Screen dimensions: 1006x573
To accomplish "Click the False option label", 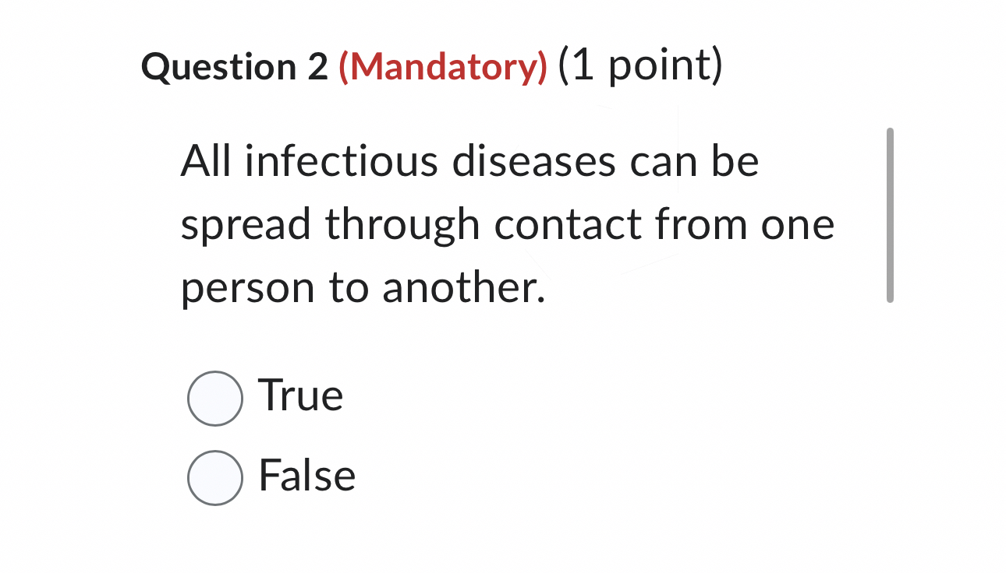I will [306, 476].
